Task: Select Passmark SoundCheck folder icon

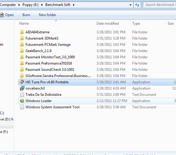Action: pyautogui.click(x=22, y=69)
